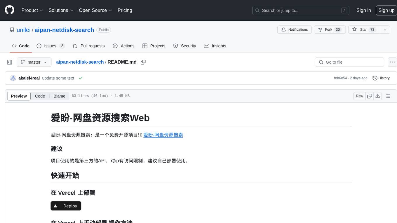The image size is (397, 223).
Task: Open the document outline icon
Action: 388,96
